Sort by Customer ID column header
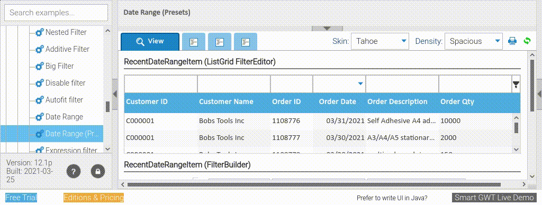Image resolution: width=542 pixels, height=205 pixels. click(161, 102)
